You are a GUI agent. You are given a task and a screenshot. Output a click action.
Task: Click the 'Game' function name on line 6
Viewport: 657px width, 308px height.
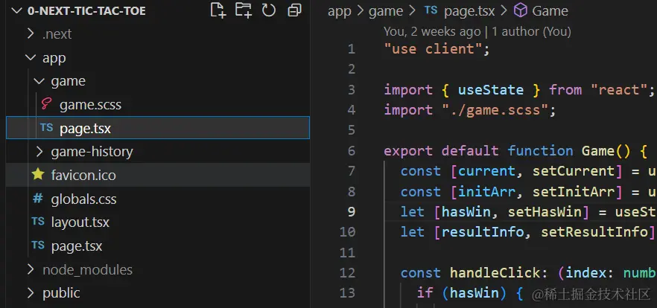[597, 150]
